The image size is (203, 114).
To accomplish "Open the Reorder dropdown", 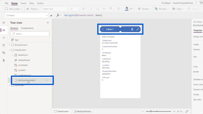I will pyautogui.click(x=162, y=9).
